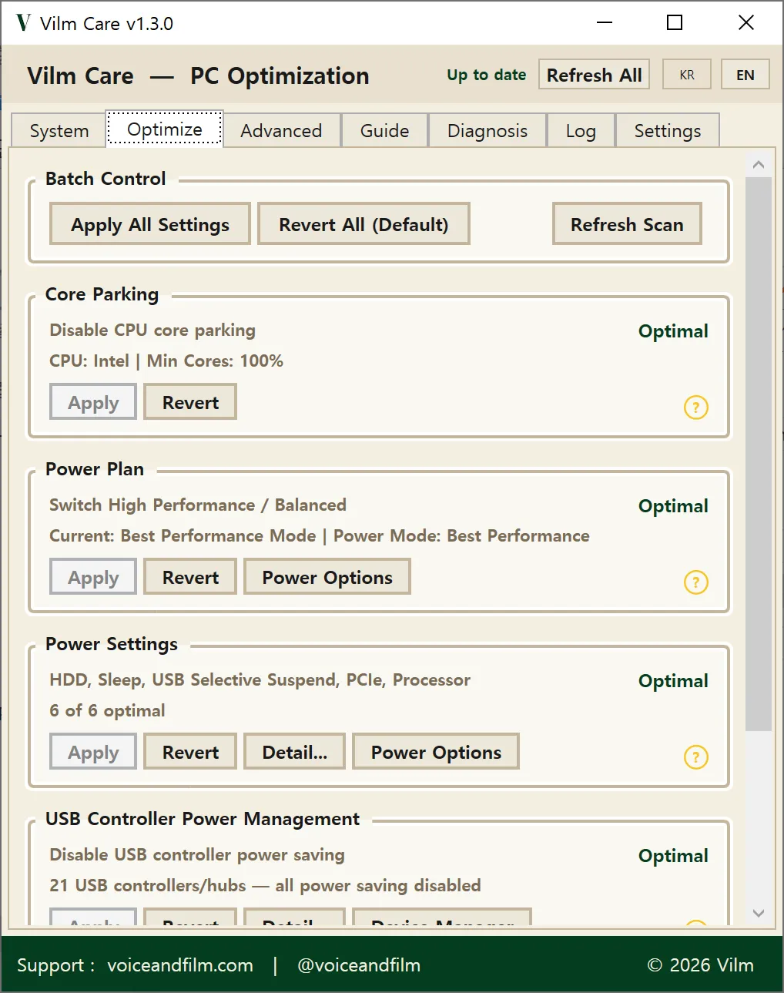Revert Power Settings section
Viewport: 784px width, 993px height.
pyautogui.click(x=190, y=752)
